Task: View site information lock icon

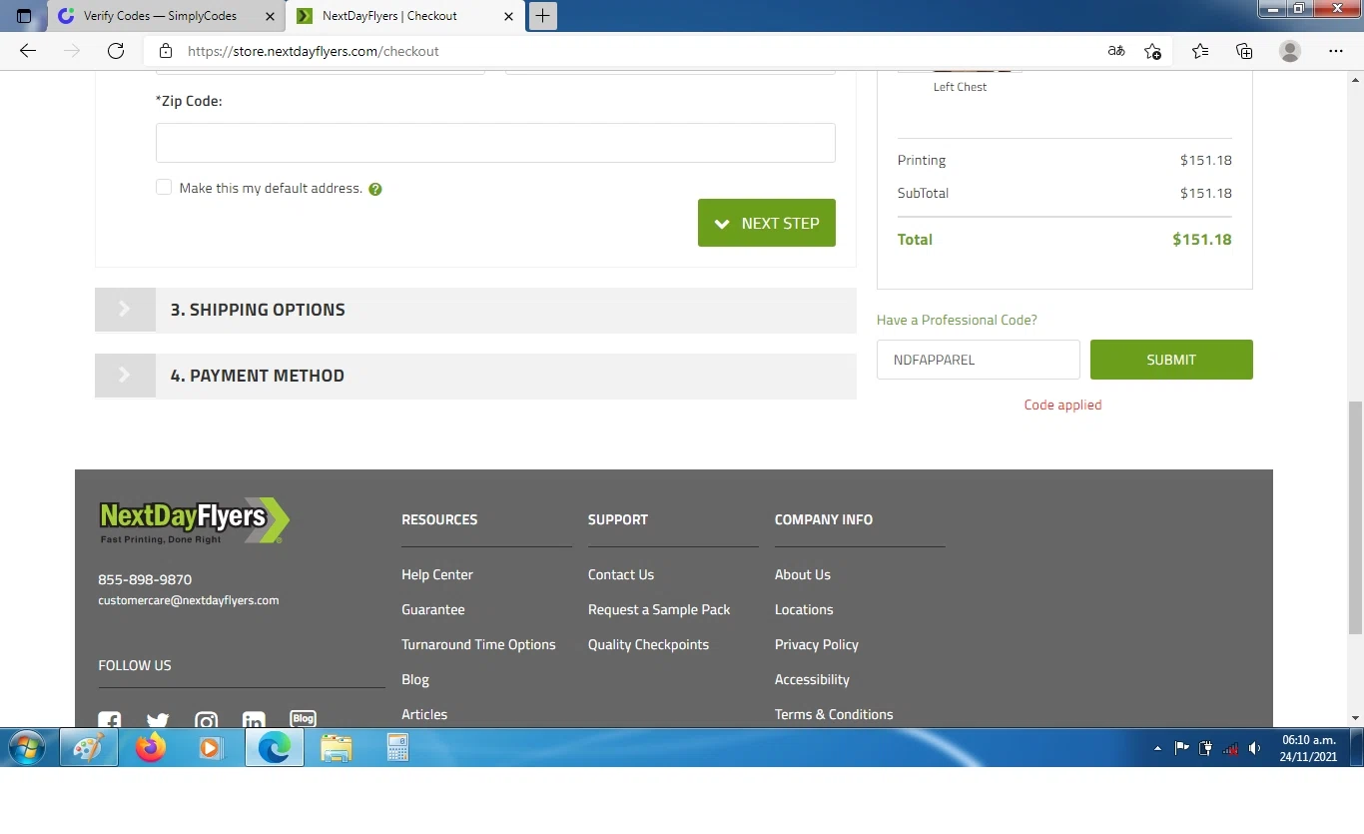Action: click(166, 51)
